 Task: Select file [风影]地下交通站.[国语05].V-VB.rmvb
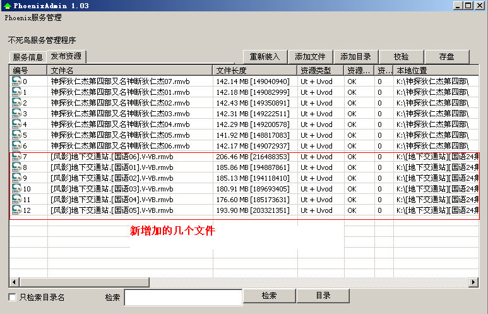tap(112, 210)
